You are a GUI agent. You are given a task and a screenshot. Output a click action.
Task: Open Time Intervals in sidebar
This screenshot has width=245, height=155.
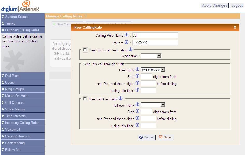point(23,116)
